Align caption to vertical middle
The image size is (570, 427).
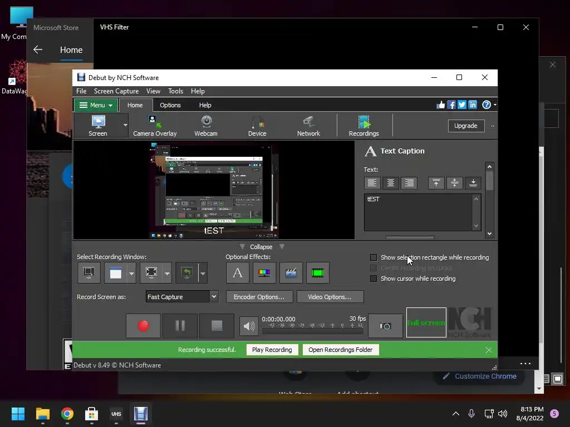(x=454, y=183)
